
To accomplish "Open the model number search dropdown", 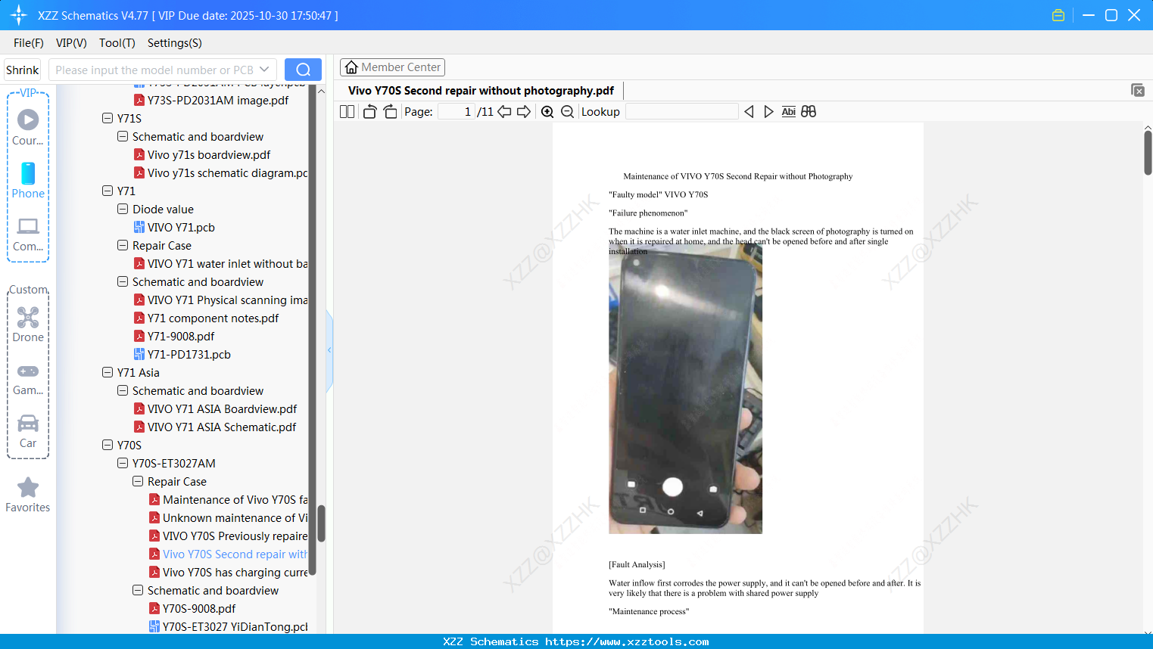I will coord(263,69).
